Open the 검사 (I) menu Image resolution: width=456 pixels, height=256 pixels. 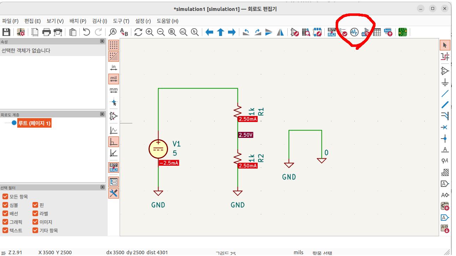coord(100,21)
